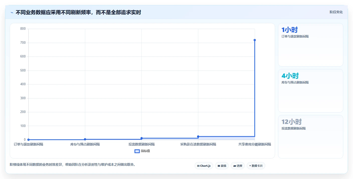Click the x-axis label 共享费用分摊刷新间隔
This screenshot has height=179, width=353.
[255, 144]
